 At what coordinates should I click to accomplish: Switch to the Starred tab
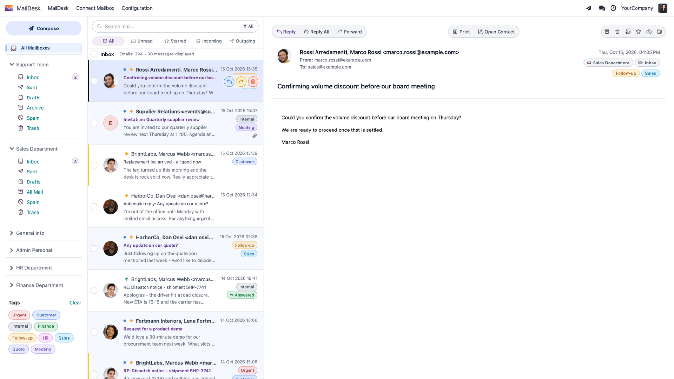point(175,41)
